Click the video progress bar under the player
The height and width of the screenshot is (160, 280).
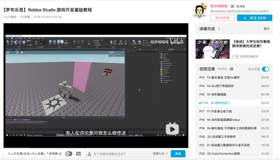(x=96, y=148)
